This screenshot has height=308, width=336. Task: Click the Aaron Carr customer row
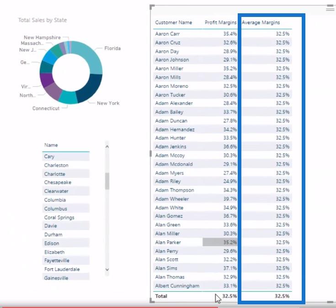223,34
